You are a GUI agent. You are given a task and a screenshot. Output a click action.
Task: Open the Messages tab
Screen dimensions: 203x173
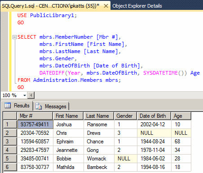coord(51,106)
